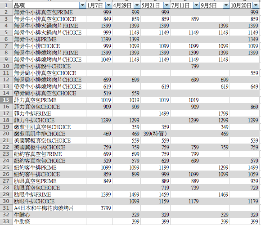261x225 pixels.
Task: Click 849 in 無骨牛小排真空包CHOICE row
Action: coord(99,19)
